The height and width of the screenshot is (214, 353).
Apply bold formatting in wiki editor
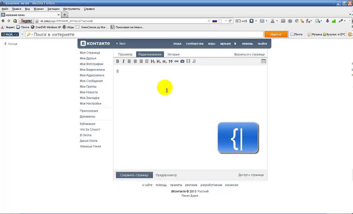117,61
